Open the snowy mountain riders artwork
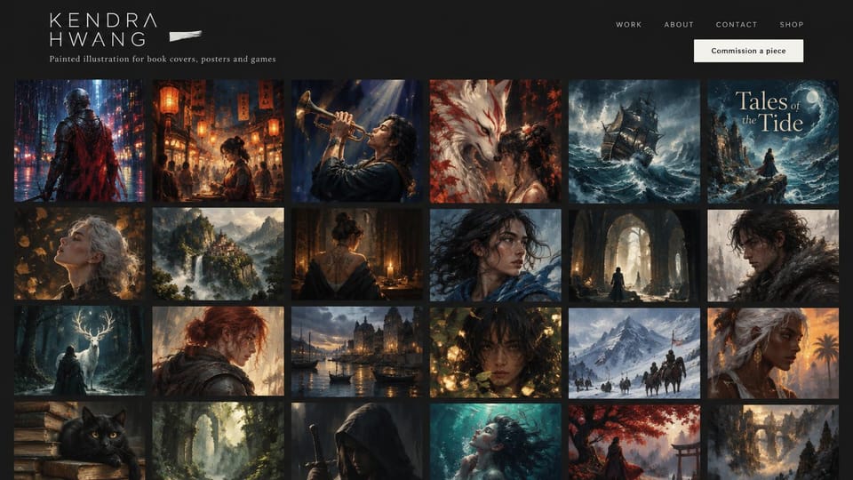 pyautogui.click(x=634, y=353)
